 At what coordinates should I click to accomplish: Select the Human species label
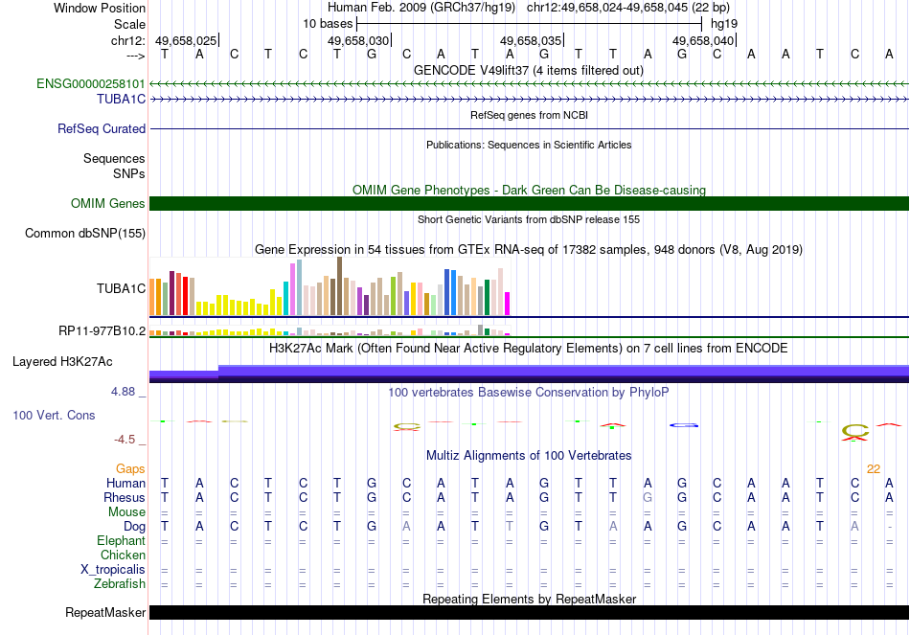pyautogui.click(x=125, y=483)
